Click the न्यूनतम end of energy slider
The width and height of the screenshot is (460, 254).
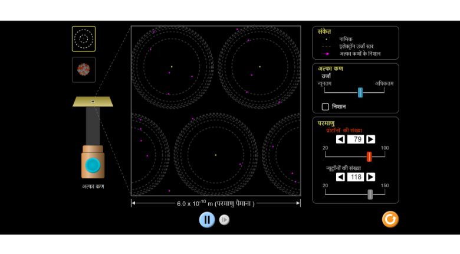pos(326,92)
